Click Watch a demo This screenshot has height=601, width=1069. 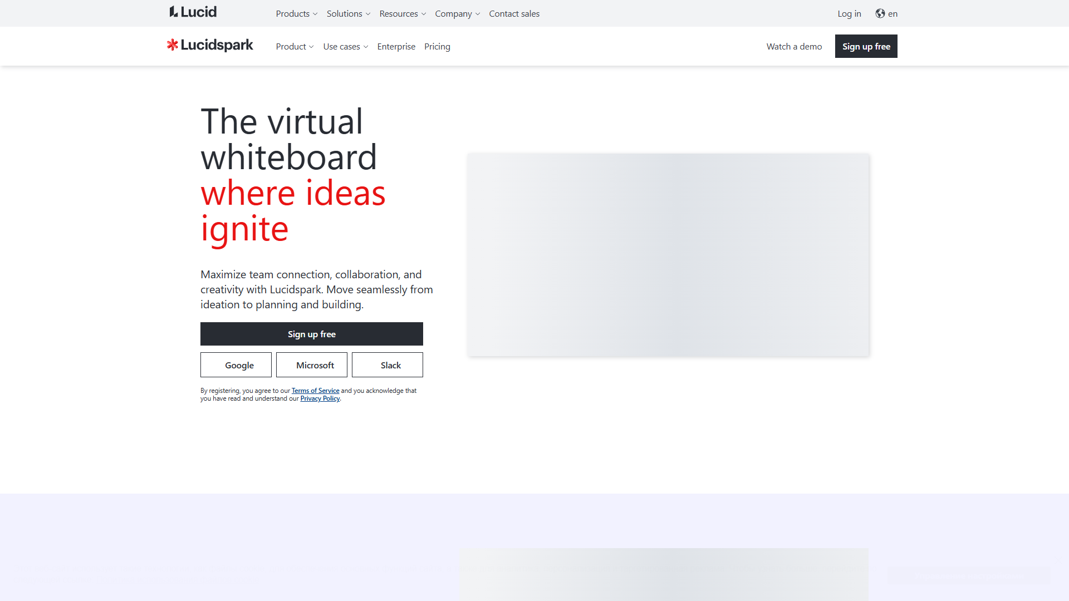pyautogui.click(x=794, y=46)
